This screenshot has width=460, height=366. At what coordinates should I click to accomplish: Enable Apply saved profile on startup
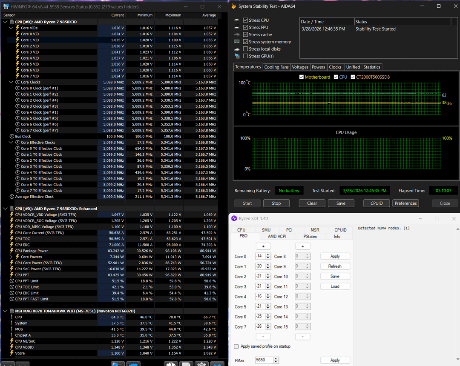(x=237, y=346)
